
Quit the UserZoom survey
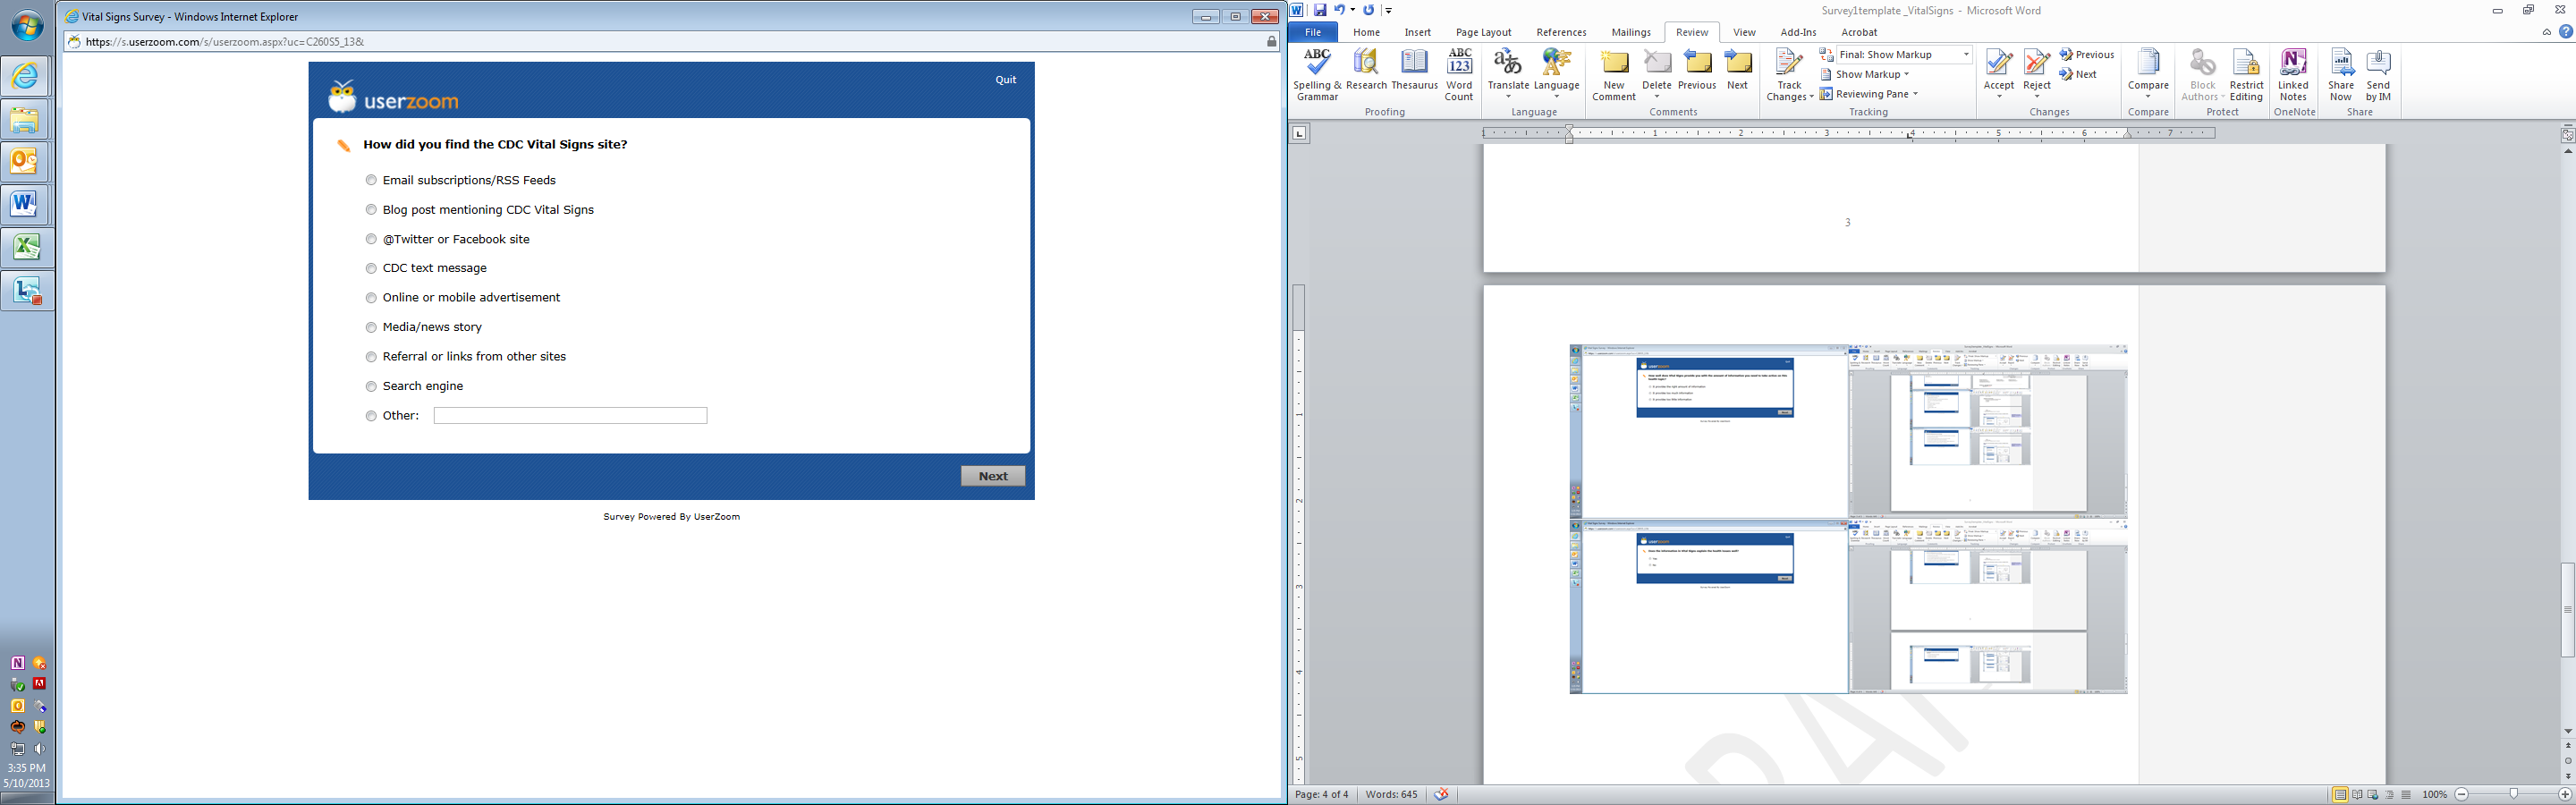pos(1005,80)
